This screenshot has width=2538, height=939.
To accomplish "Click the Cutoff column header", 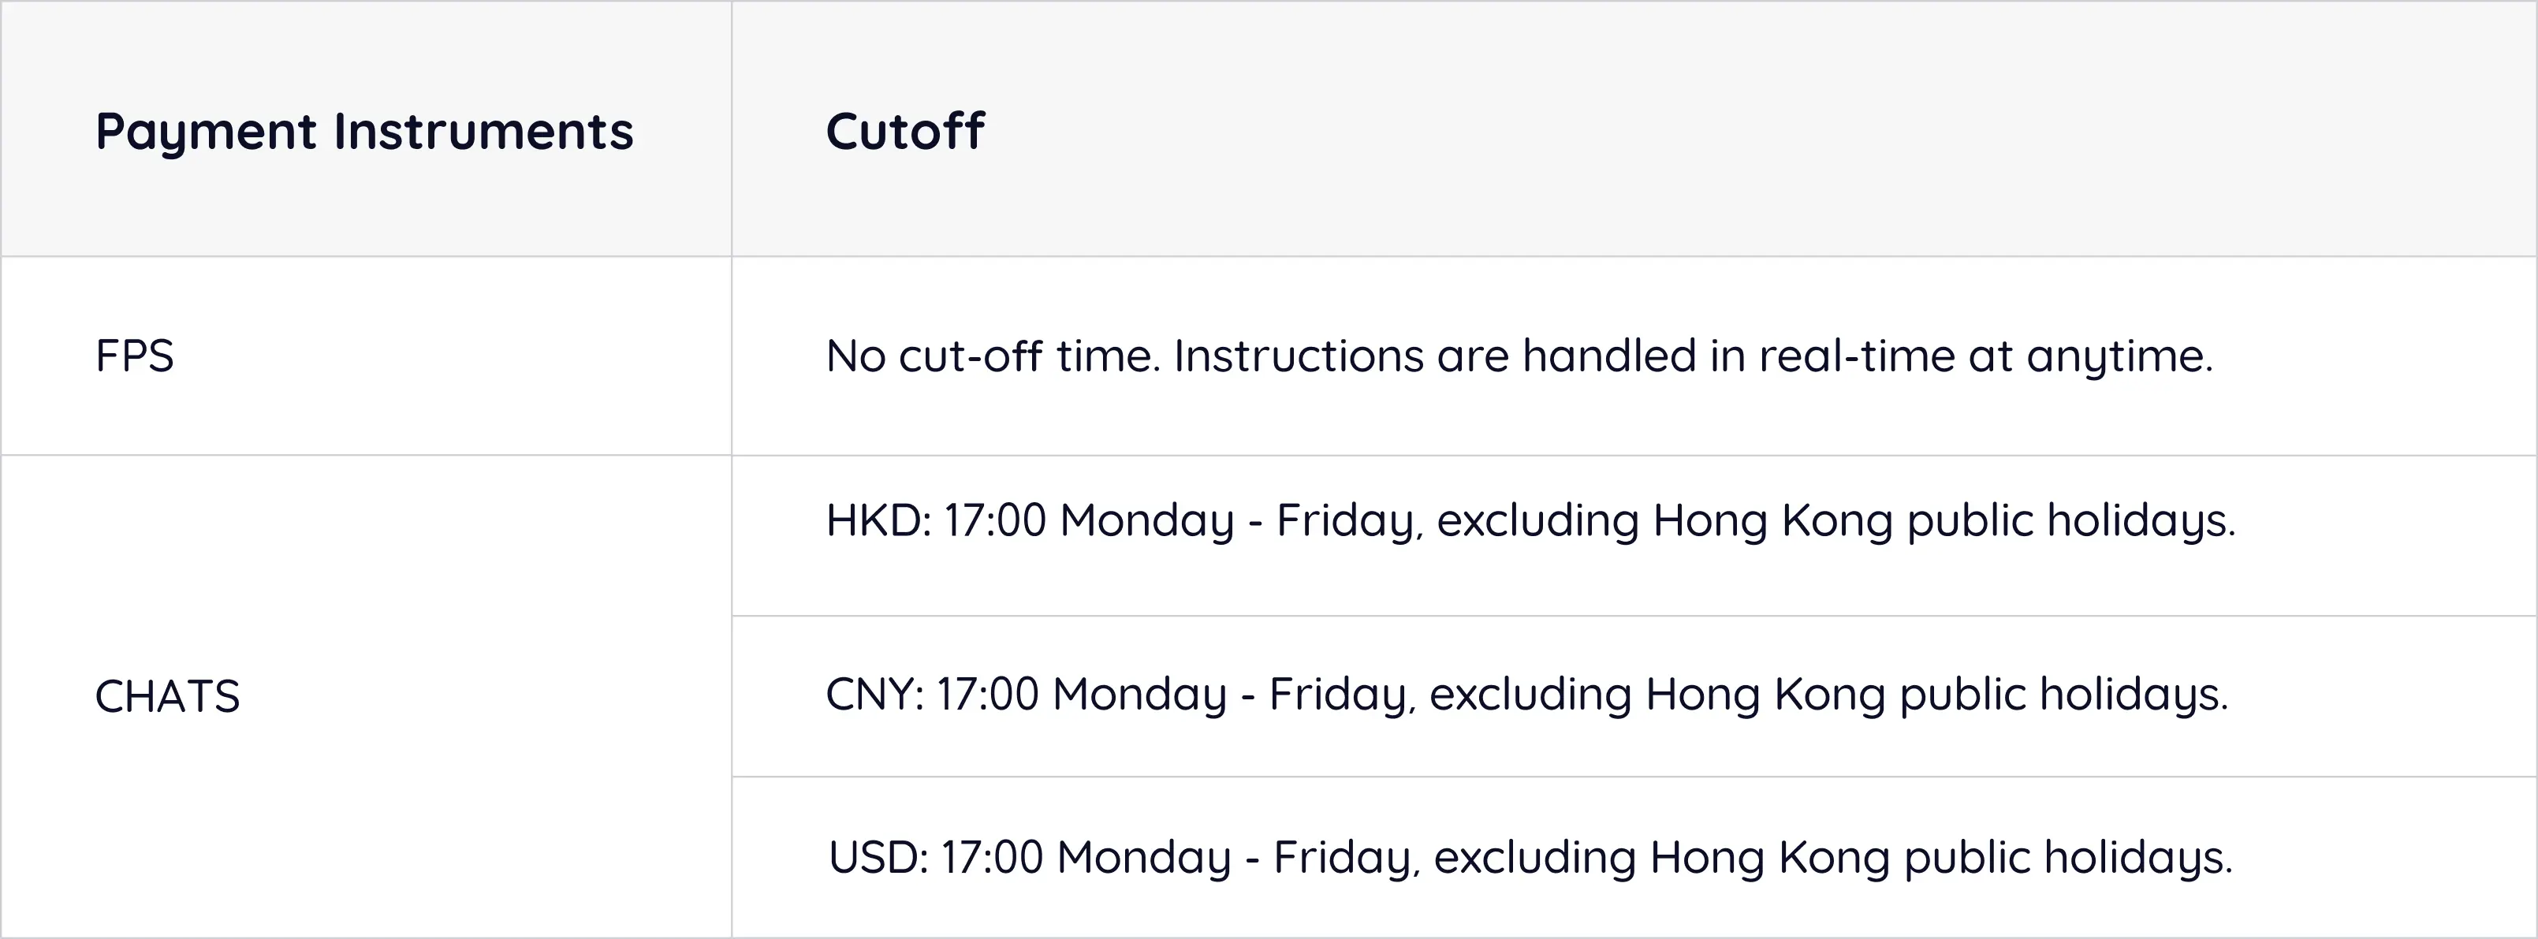I will (x=904, y=131).
